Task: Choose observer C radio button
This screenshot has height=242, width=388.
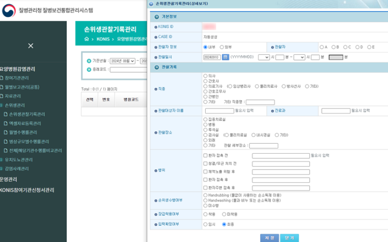Action: click(345, 47)
